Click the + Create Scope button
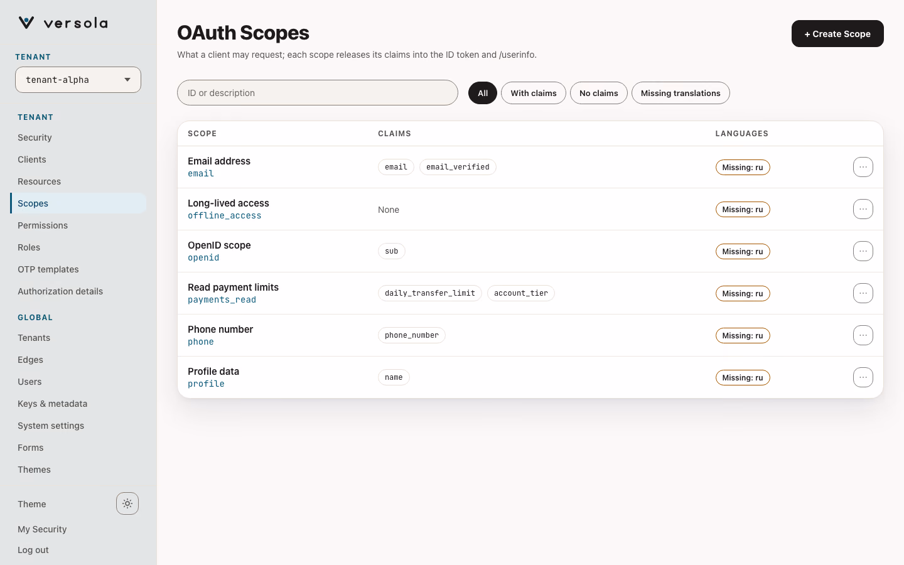The height and width of the screenshot is (565, 904). tap(837, 34)
